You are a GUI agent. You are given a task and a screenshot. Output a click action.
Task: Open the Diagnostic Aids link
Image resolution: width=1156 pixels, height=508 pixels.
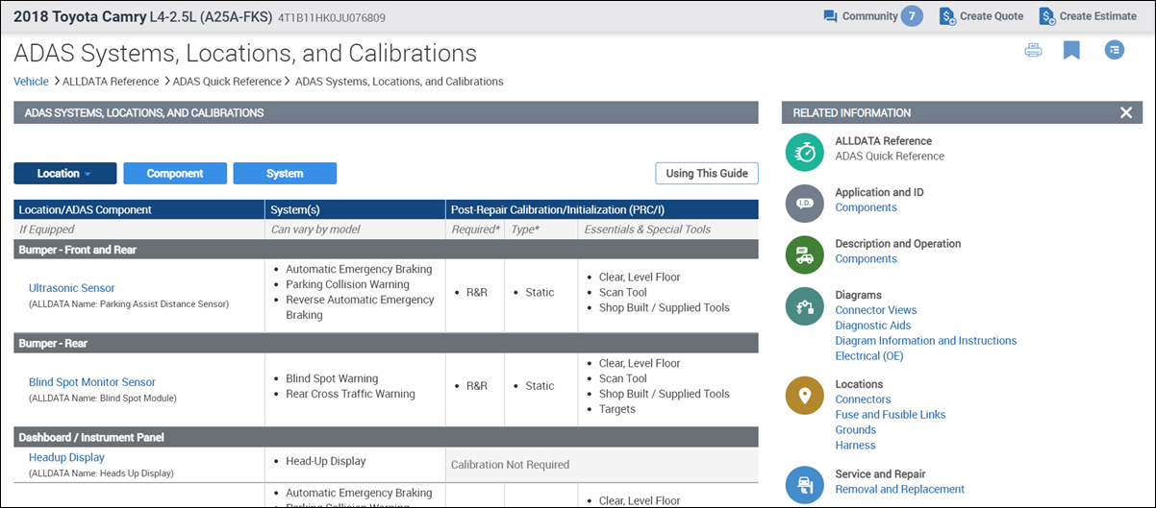coord(873,326)
